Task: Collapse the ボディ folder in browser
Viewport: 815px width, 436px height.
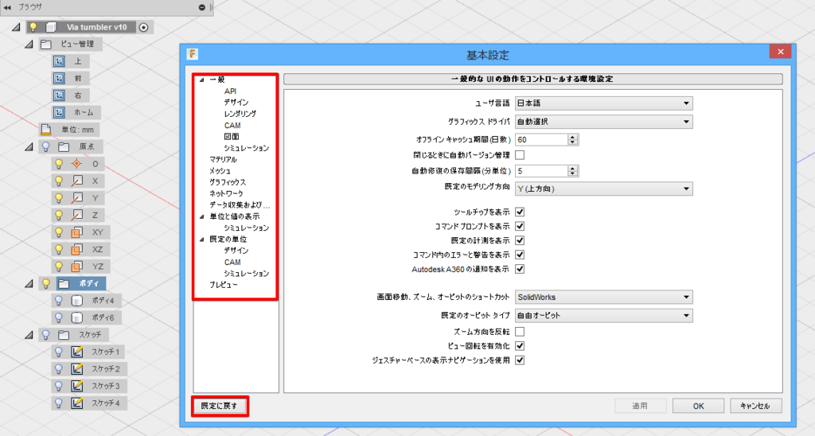Action: click(x=29, y=284)
